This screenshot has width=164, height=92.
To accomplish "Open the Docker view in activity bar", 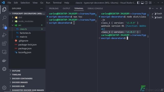I will (x=4, y=61).
